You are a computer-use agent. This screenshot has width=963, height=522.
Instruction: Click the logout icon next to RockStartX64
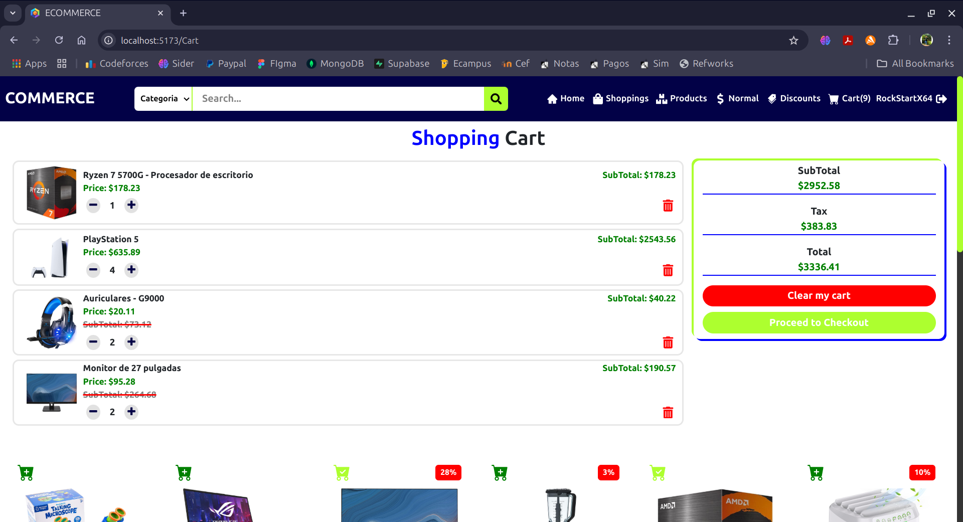point(941,99)
